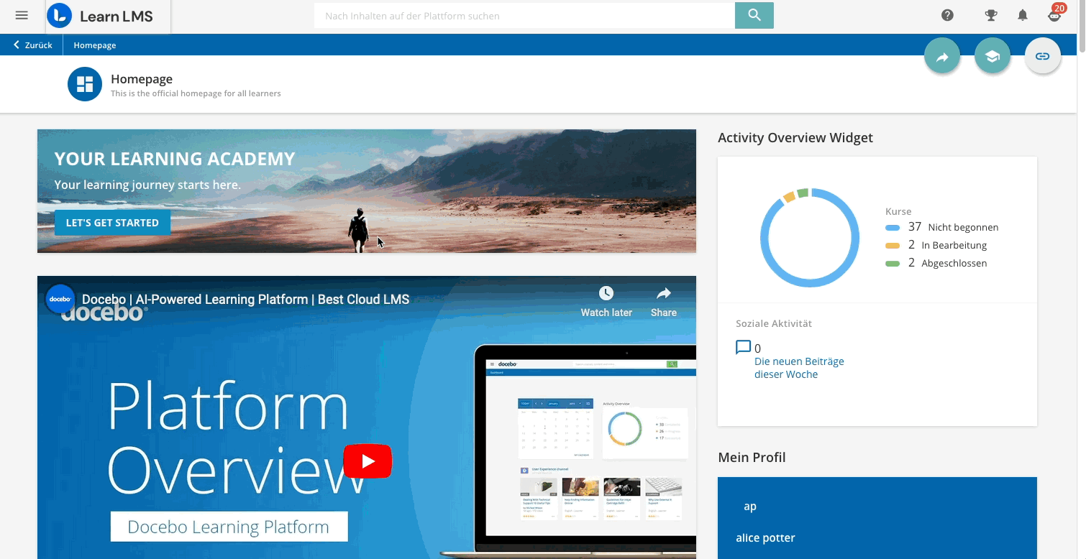This screenshot has height=559, width=1086.
Task: Click the activity donut chart
Action: (x=809, y=238)
